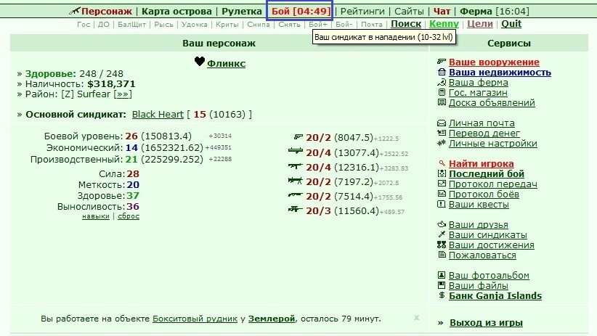The image size is (597, 336).
Task: Click the dollar icon beside Банк Ganja Islands
Action: (x=442, y=295)
